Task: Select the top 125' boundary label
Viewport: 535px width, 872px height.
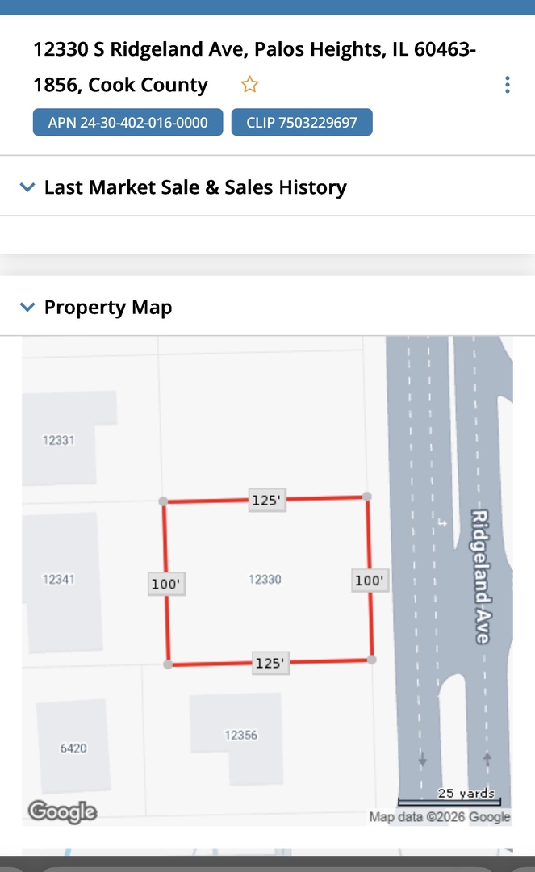Action: 266,501
